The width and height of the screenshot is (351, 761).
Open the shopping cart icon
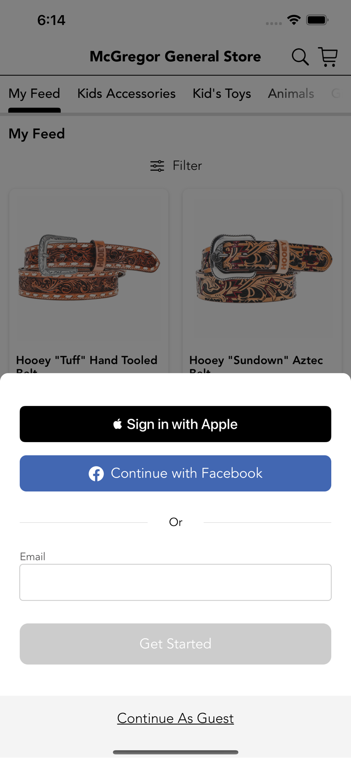coord(328,57)
